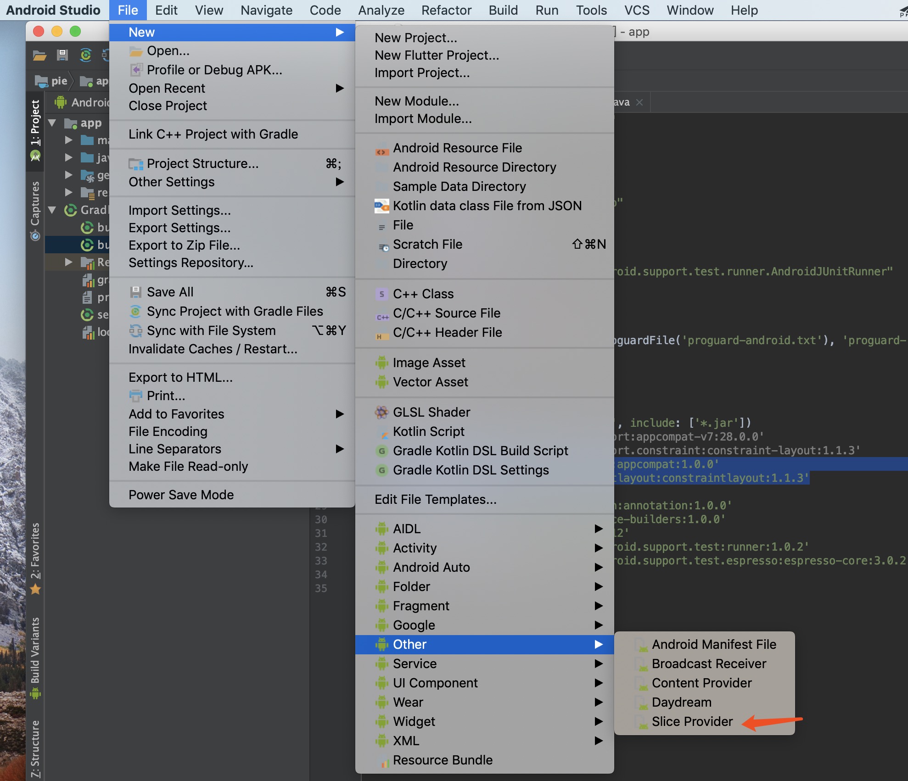Viewport: 908px width, 781px height.
Task: Click the Sync Project with Gradle Files icon
Action: tap(135, 312)
